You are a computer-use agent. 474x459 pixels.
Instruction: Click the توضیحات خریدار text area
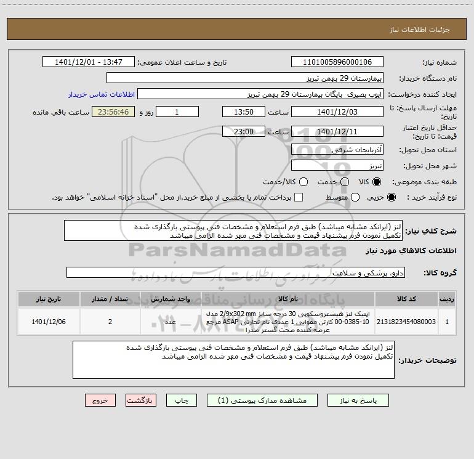tap(234, 360)
